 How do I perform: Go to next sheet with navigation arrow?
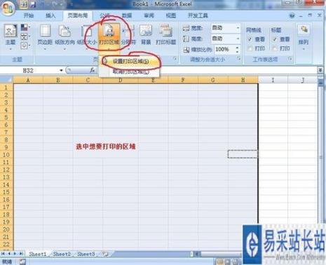(x=15, y=254)
